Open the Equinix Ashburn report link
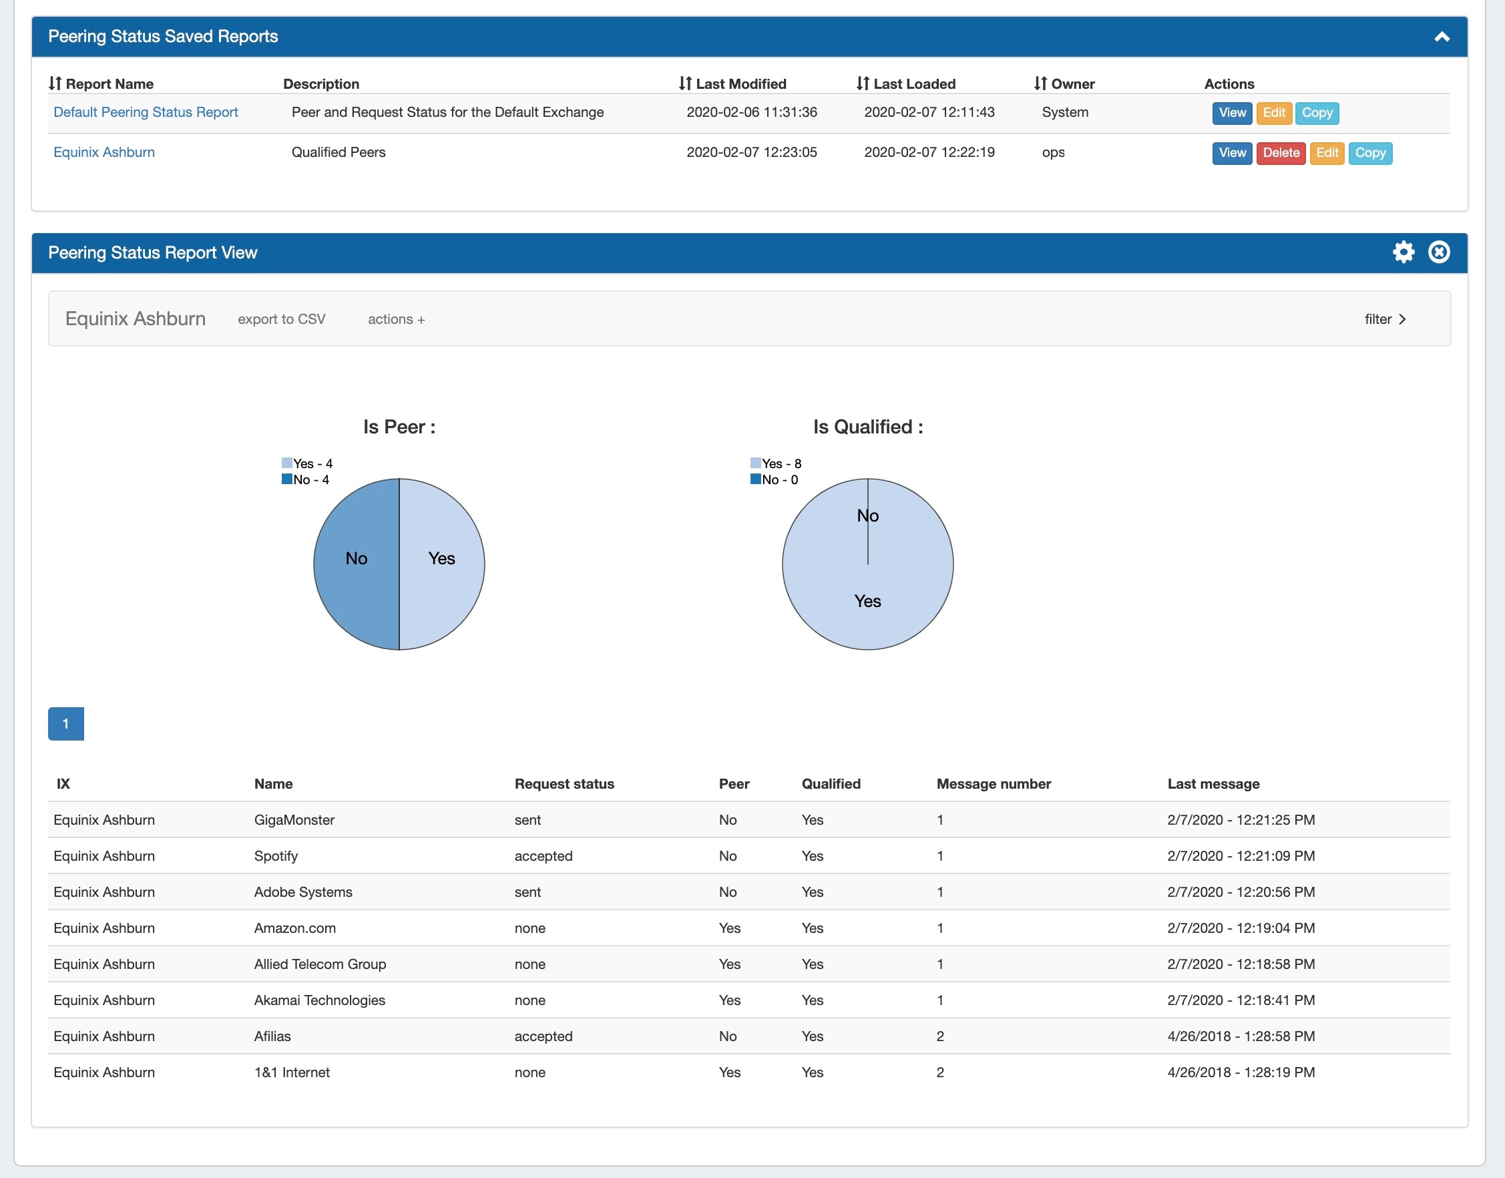This screenshot has height=1178, width=1505. tap(104, 152)
